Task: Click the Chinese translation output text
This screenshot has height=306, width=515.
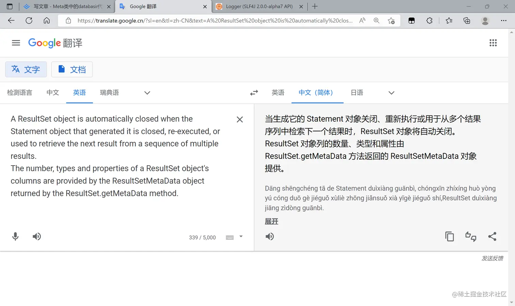Action: tap(373, 143)
